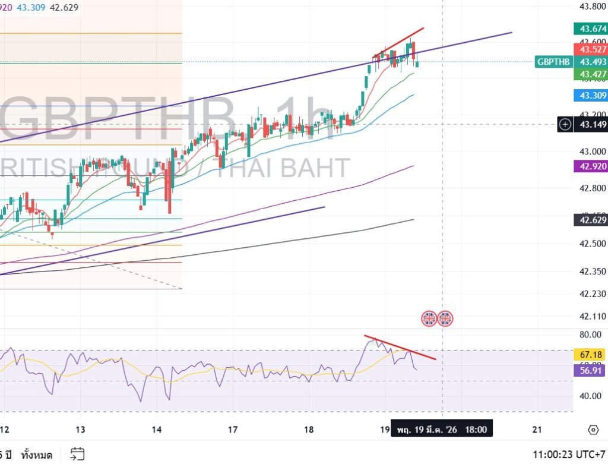Click the green 43.674 price label
Viewport: 608px width, 467px height.
592,29
